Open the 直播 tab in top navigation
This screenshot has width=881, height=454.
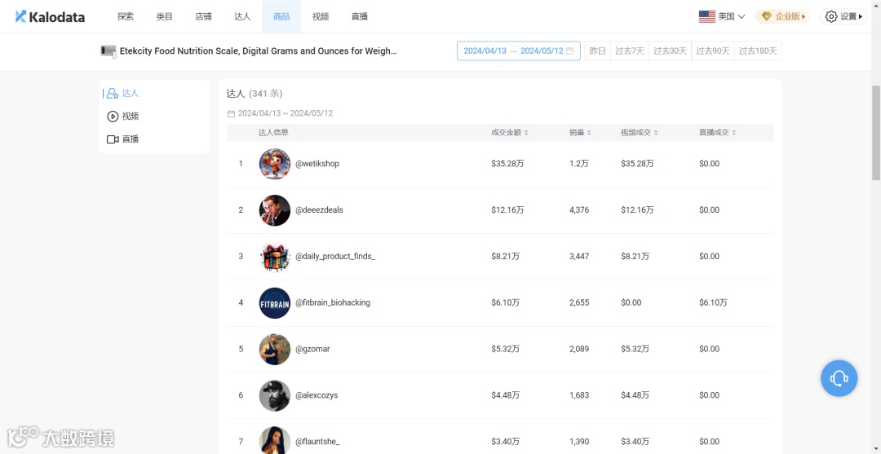[x=360, y=17]
